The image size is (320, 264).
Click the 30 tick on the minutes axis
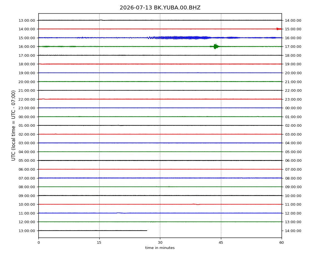tap(160, 242)
